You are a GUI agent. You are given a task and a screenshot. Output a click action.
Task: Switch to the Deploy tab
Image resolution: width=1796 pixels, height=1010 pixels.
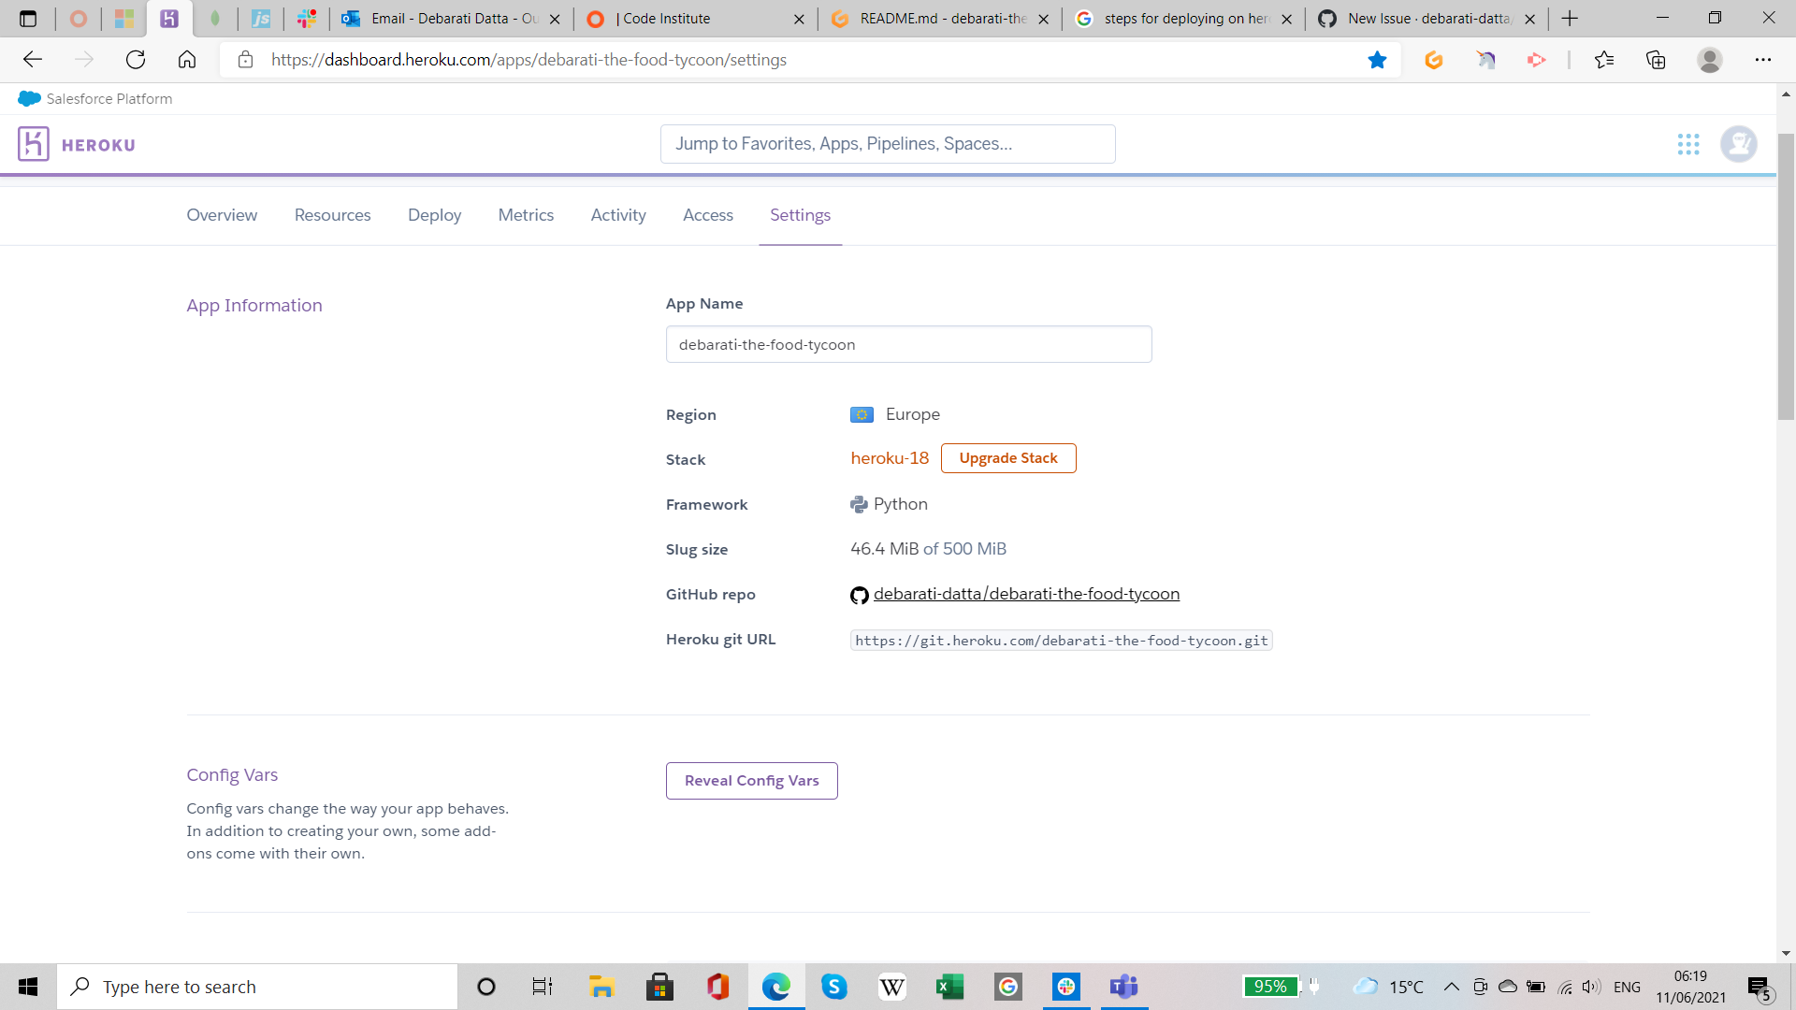[434, 215]
